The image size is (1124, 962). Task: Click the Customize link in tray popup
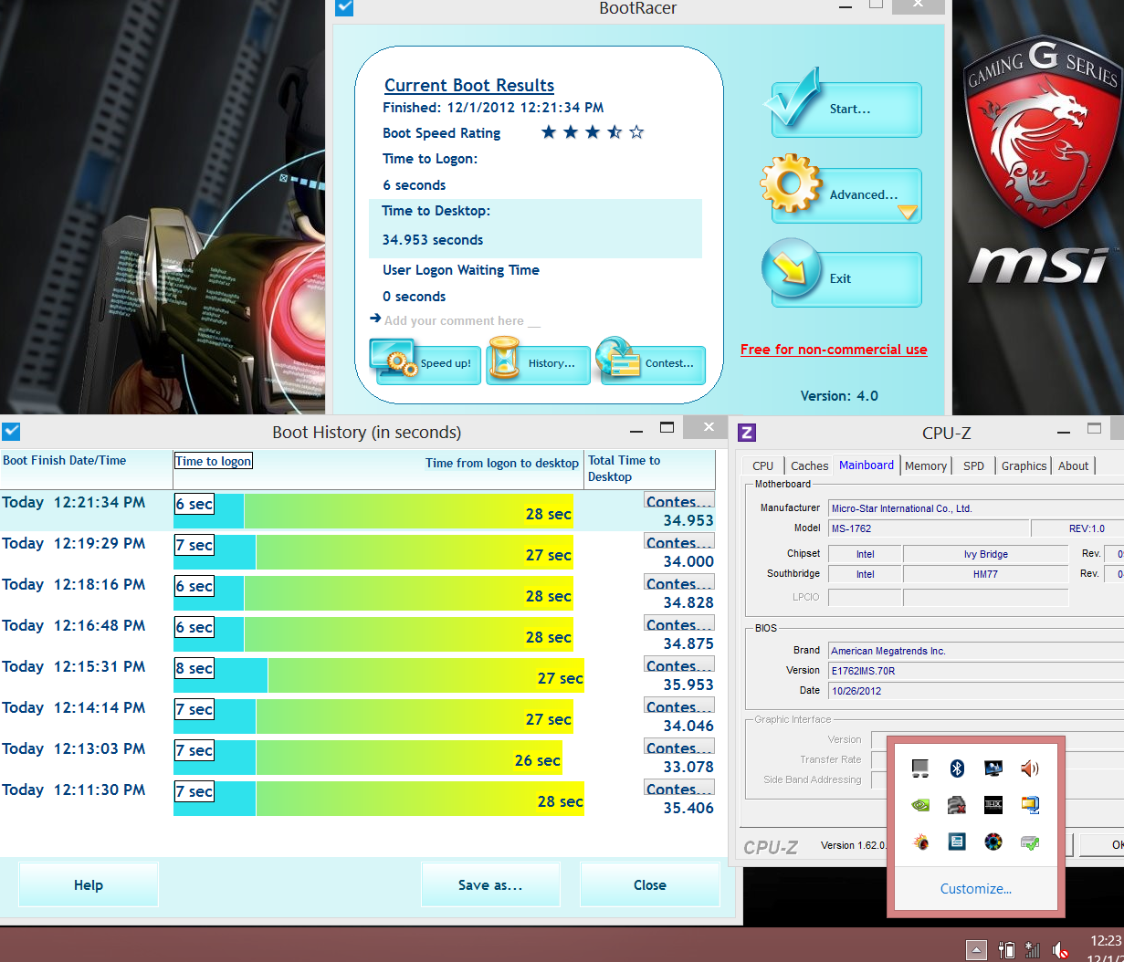(x=975, y=889)
